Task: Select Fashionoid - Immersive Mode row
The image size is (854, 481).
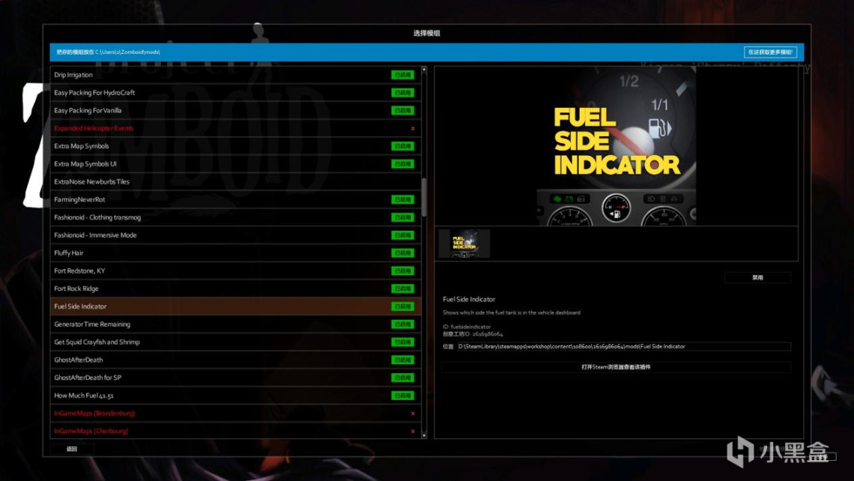Action: [x=235, y=235]
